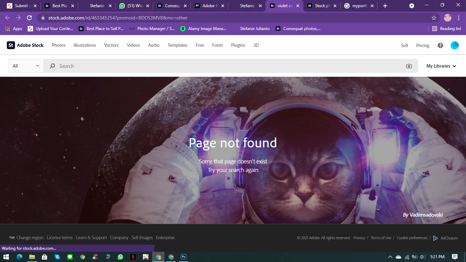Open the Illustrations menu
Viewport: 466px width, 262px height.
pyautogui.click(x=85, y=45)
